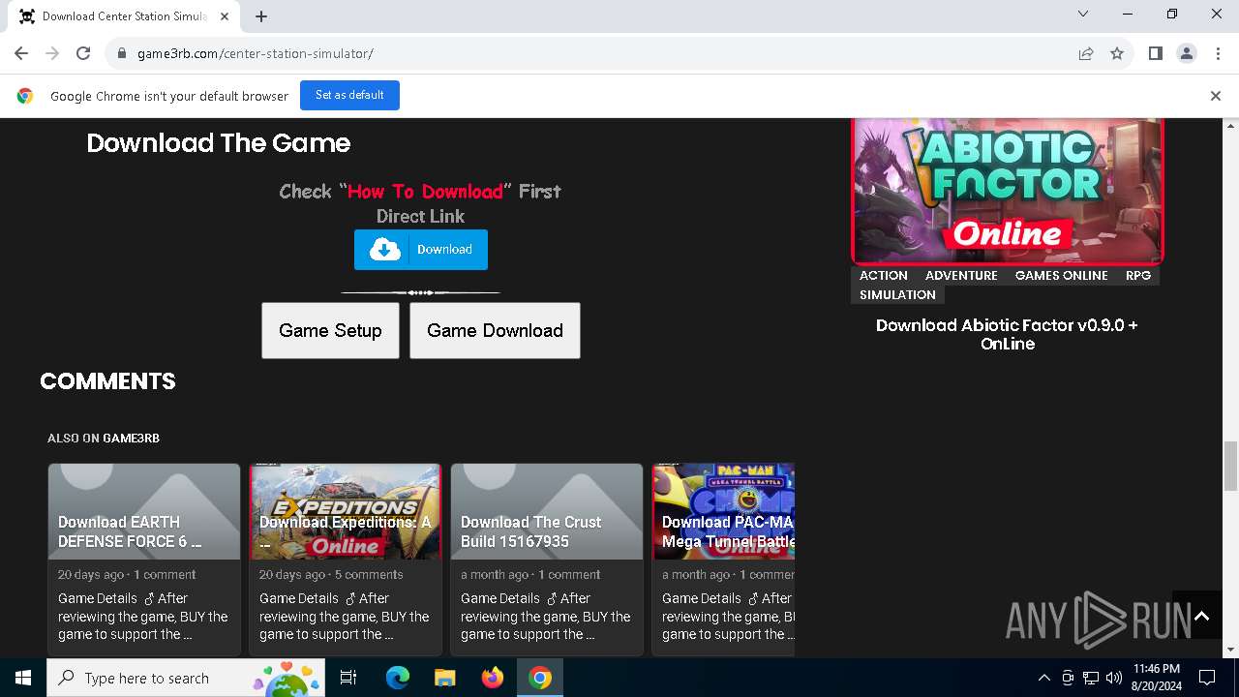Open the PAC-MAN Mega Tunnel Battle card
The height and width of the screenshot is (697, 1239).
tap(723, 559)
